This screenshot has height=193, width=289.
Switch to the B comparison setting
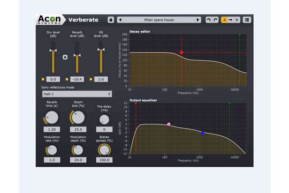(237, 20)
